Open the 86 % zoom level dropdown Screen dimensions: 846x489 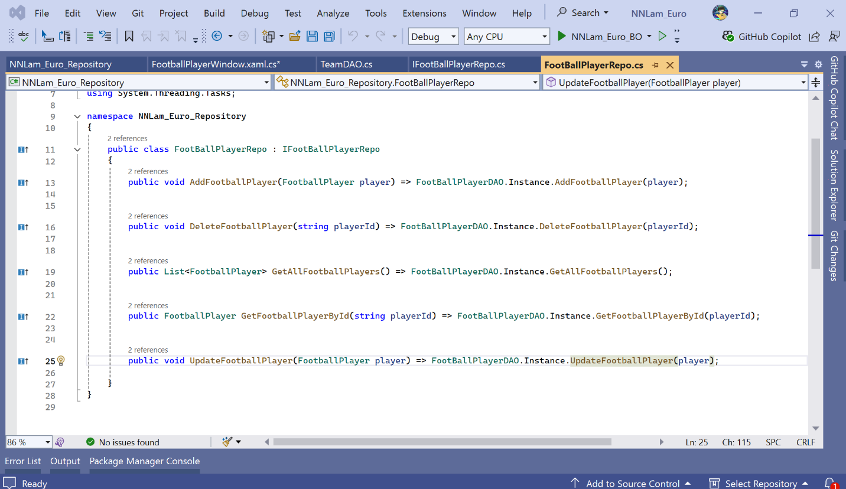click(x=29, y=442)
